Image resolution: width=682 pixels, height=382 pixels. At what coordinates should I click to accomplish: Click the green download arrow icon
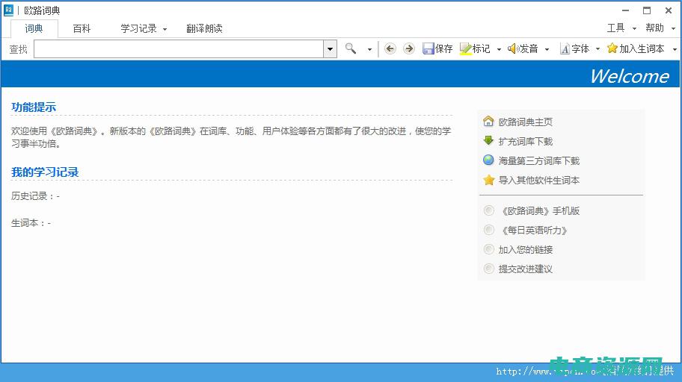pos(488,140)
